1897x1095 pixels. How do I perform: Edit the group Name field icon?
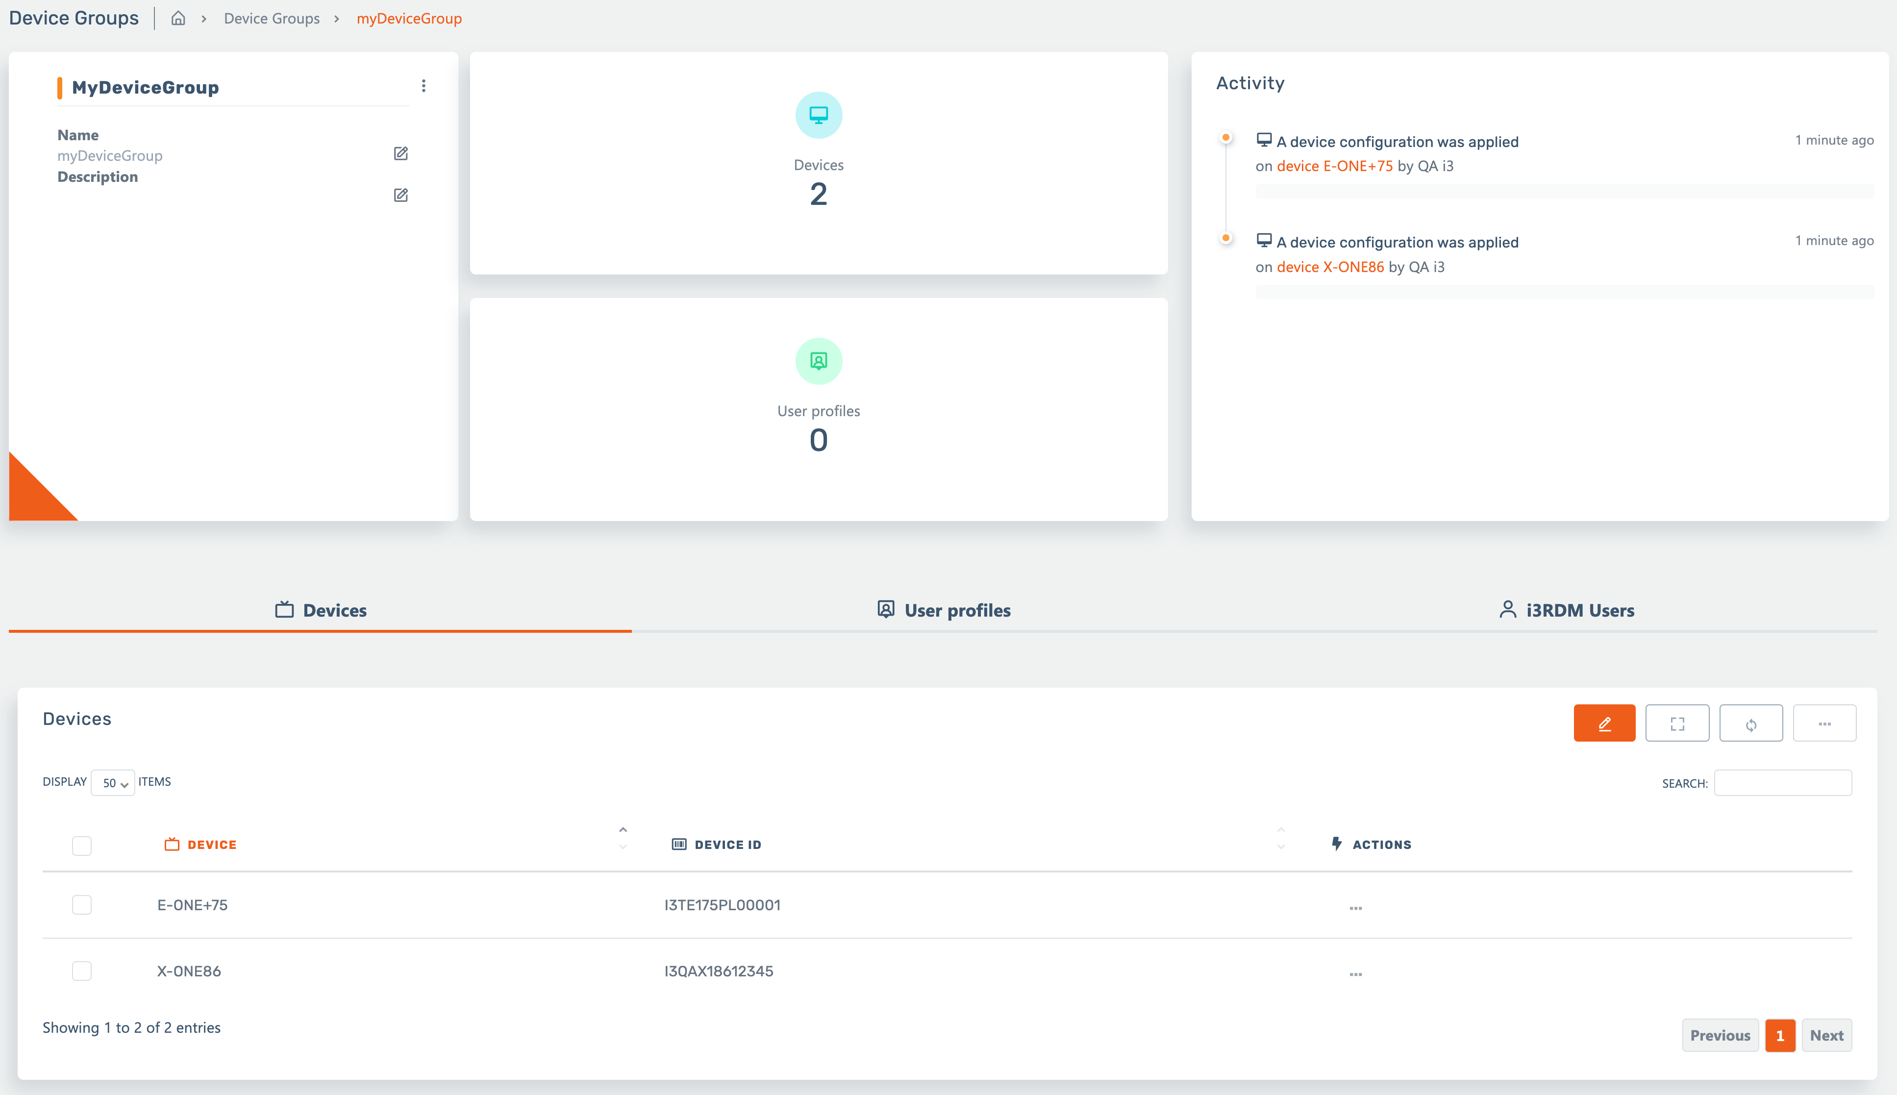[x=401, y=153]
